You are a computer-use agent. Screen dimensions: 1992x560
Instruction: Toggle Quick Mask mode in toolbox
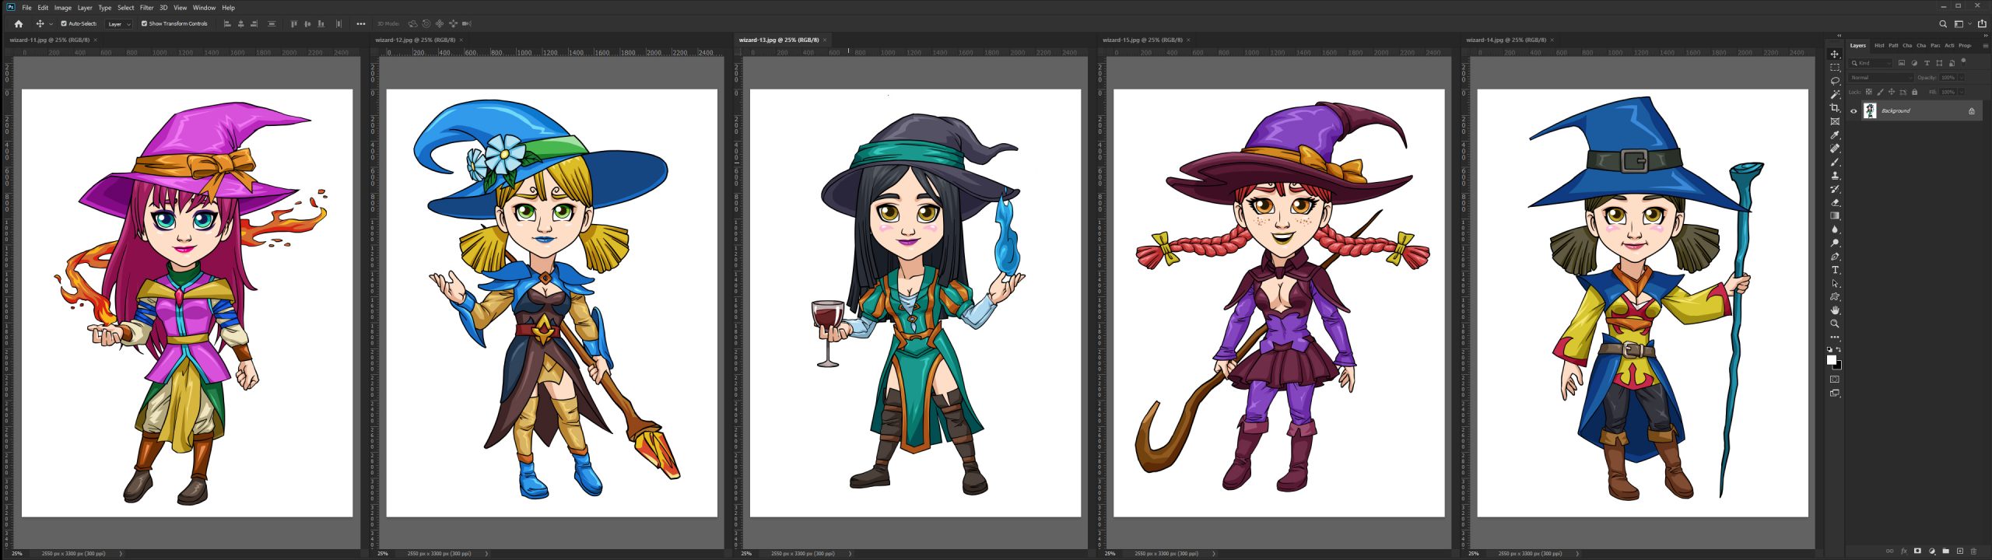(x=1835, y=380)
